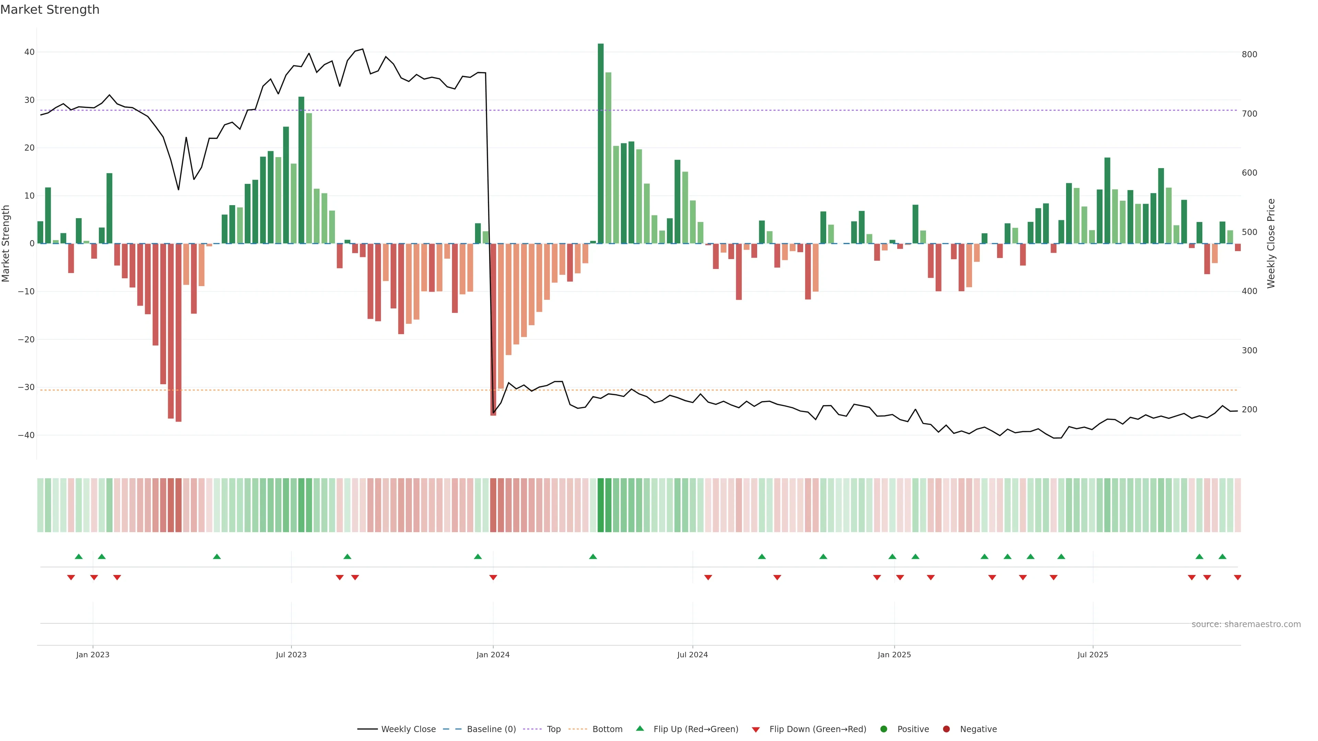Click the Negative red circle legend icon
The image size is (1318, 741).
946,729
